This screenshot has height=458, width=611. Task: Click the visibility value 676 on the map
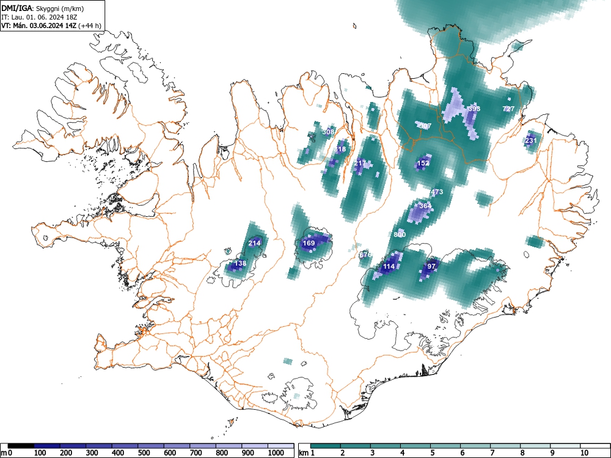click(365, 255)
